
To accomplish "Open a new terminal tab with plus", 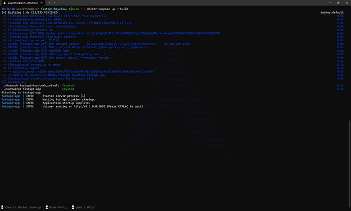I will [49, 3].
